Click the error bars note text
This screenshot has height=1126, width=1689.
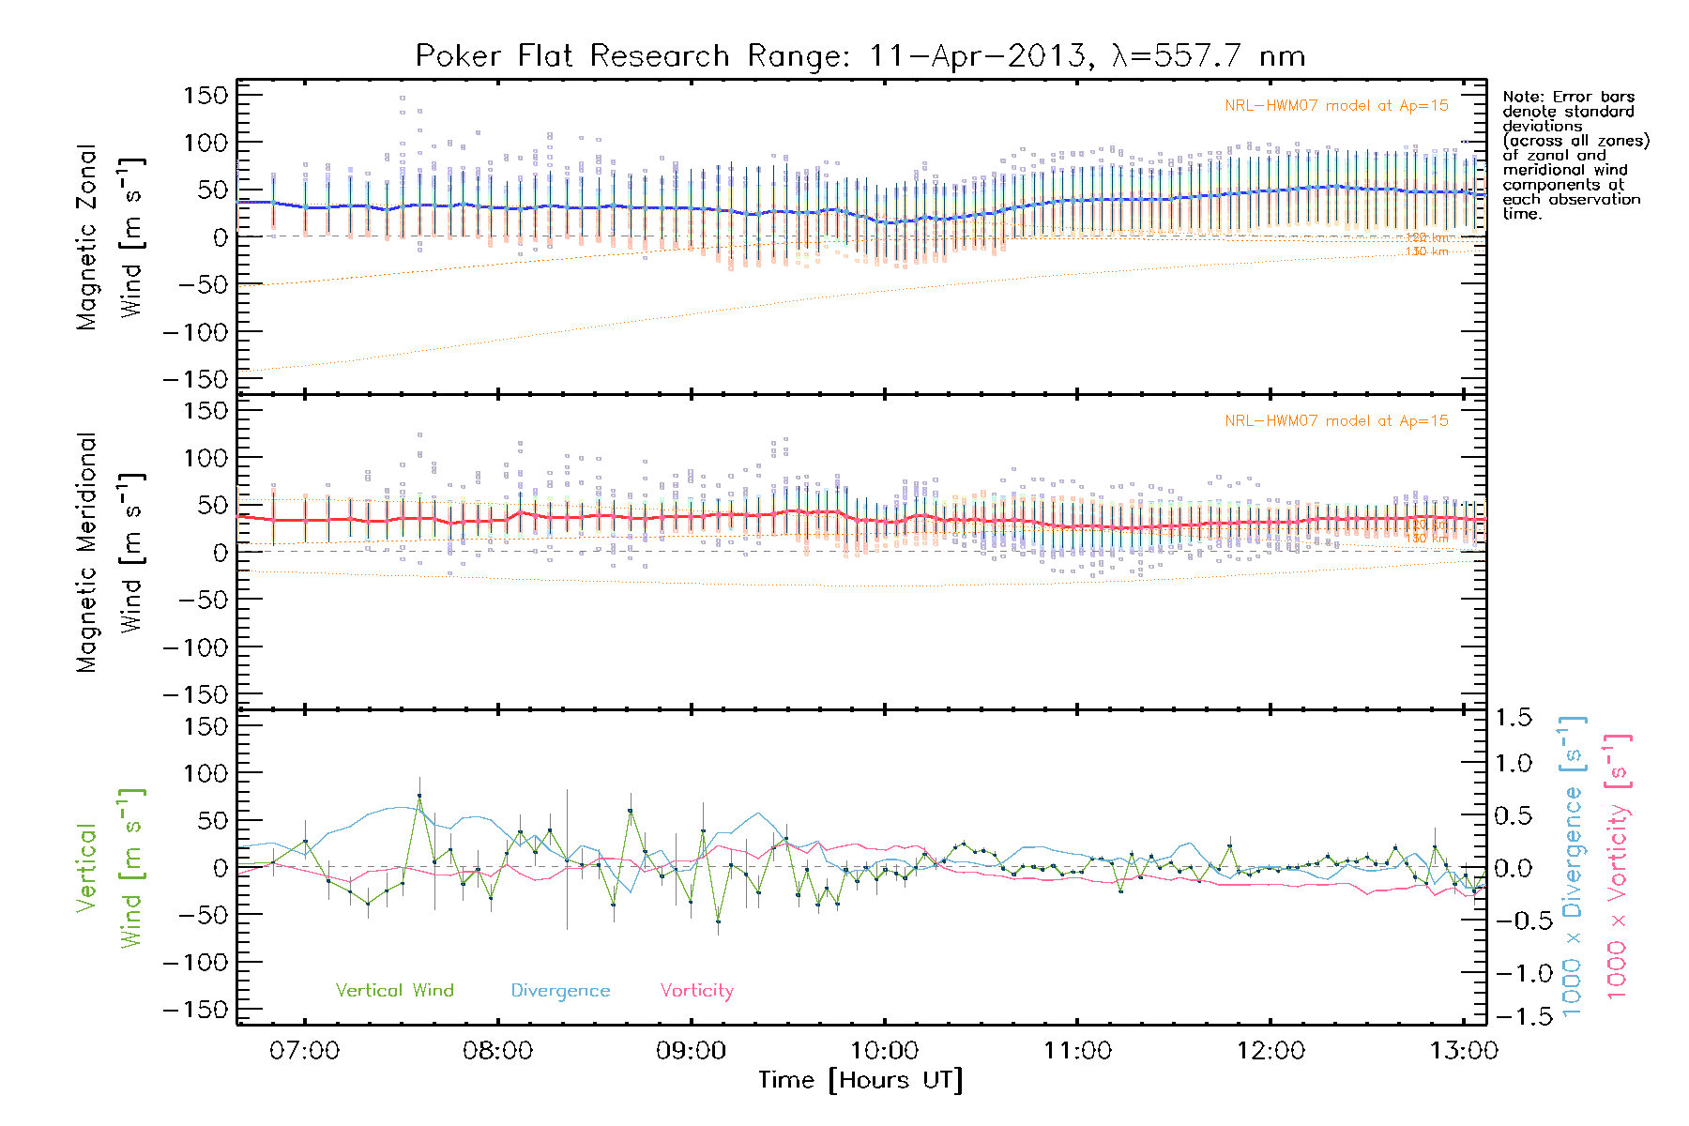[1575, 155]
